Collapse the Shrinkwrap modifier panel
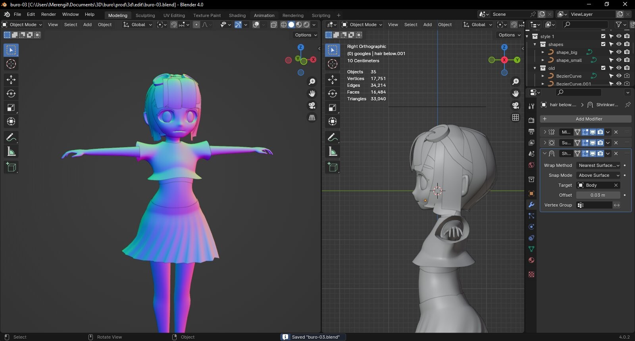635x341 pixels. 545,153
